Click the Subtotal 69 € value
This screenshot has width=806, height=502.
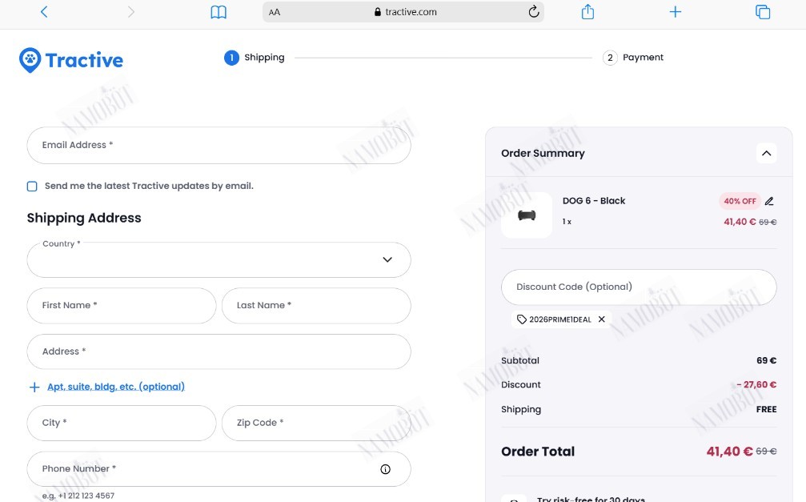[x=766, y=360]
